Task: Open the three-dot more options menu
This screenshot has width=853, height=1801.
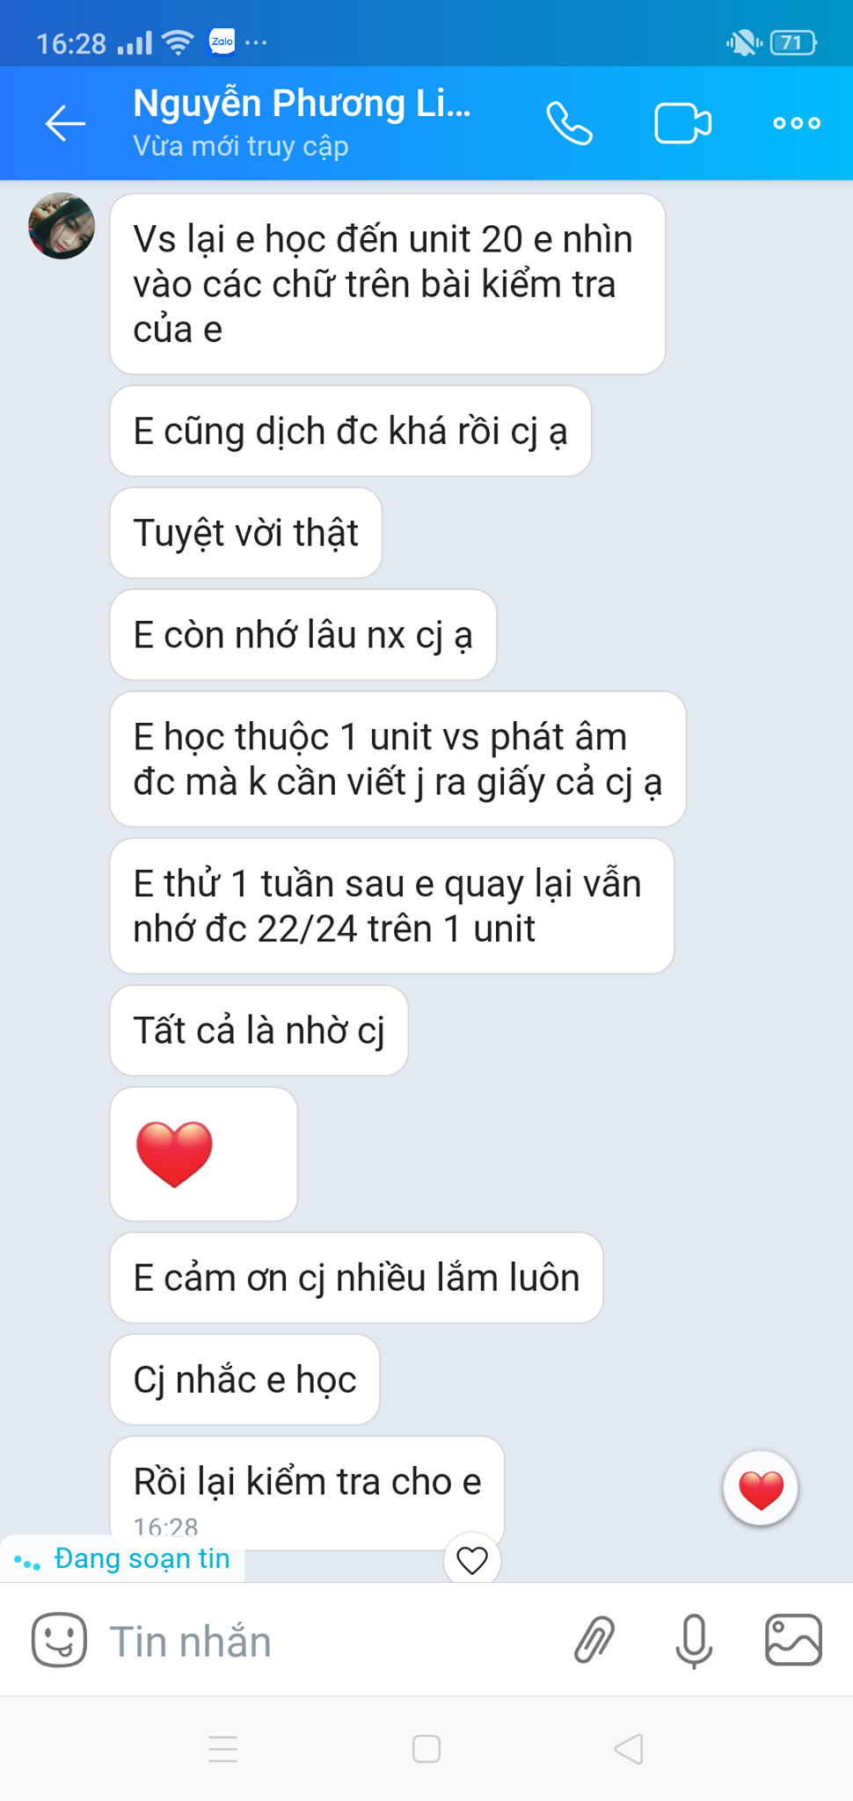Action: point(797,123)
